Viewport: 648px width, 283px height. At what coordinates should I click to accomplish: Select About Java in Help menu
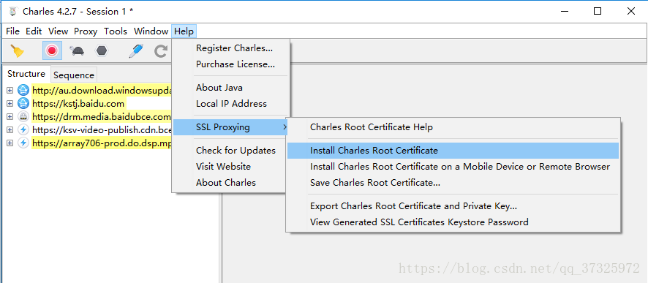tap(219, 88)
